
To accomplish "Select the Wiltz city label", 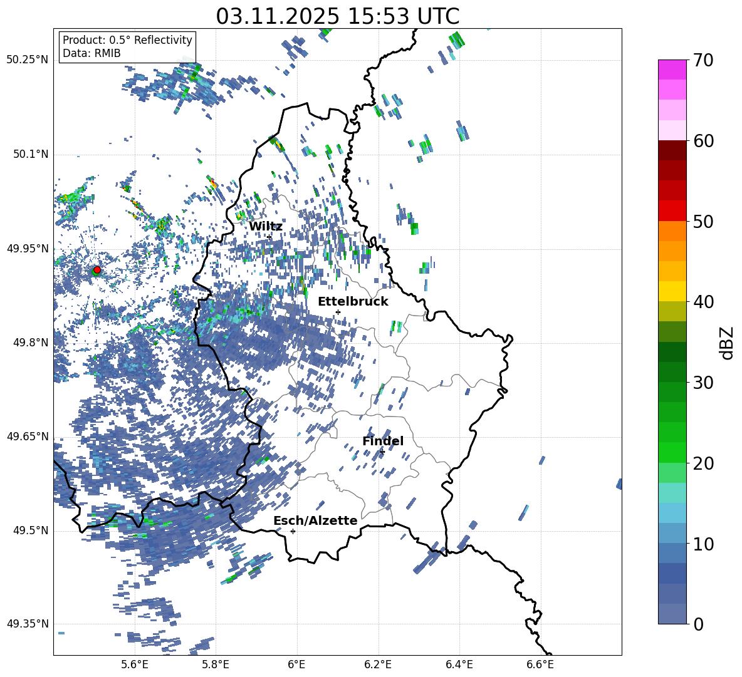I will pyautogui.click(x=265, y=227).
